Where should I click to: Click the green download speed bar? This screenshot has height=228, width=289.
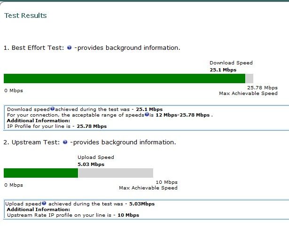pos(125,79)
